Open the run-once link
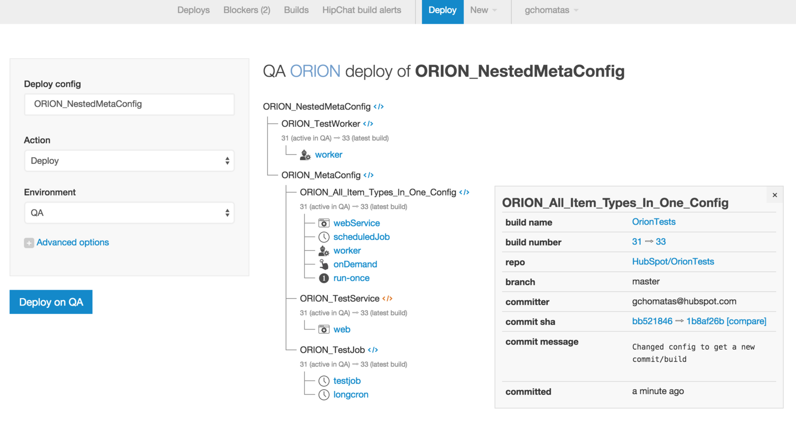 click(x=351, y=278)
